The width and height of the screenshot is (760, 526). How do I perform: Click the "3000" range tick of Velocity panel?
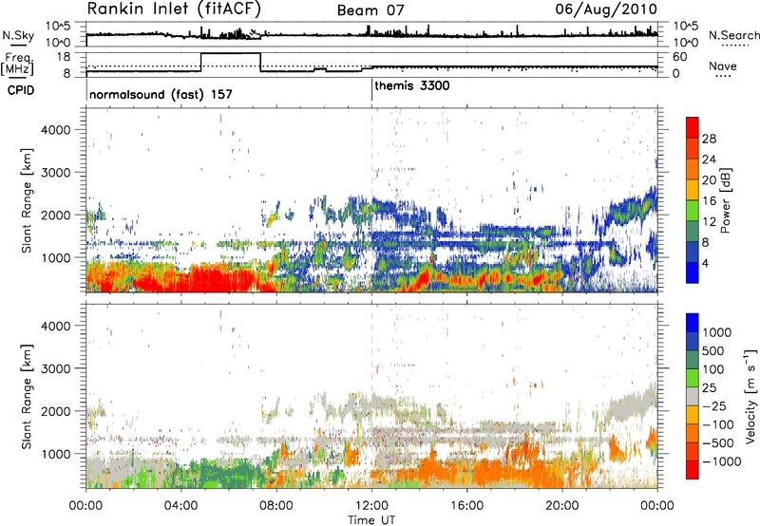coord(56,368)
